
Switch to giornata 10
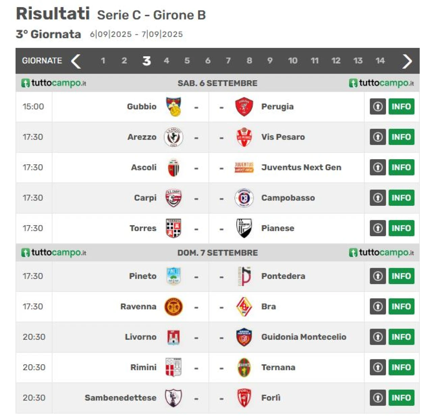coord(293,61)
